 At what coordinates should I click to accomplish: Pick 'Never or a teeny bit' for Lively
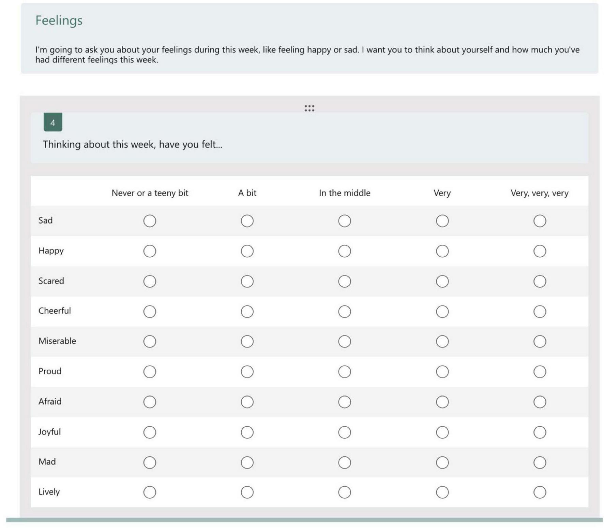[150, 492]
